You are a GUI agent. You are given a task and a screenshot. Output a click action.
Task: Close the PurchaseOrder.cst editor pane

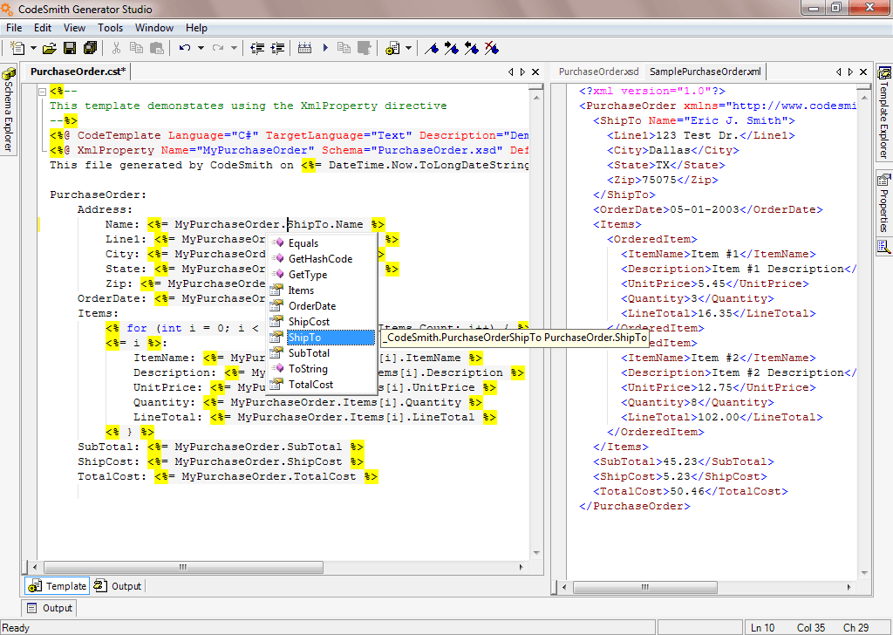[535, 72]
